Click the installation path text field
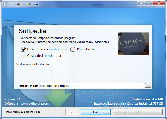 coord(92,86)
